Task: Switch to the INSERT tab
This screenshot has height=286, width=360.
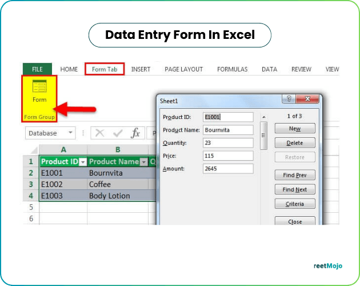Action: [x=141, y=69]
